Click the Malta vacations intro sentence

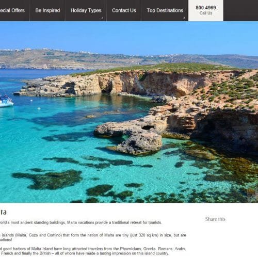81,222
